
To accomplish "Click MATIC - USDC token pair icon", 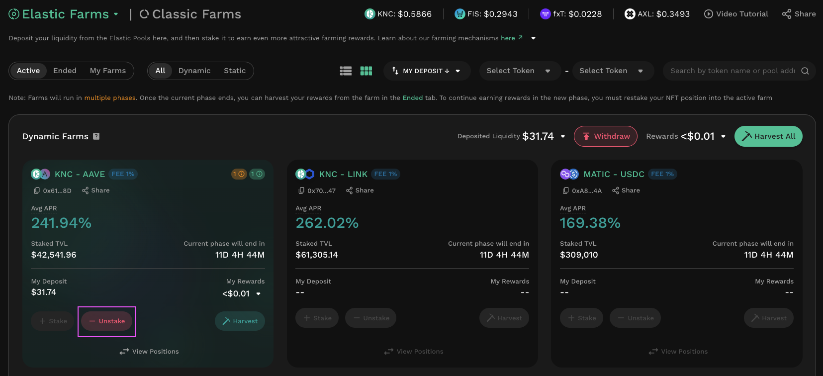I will (x=569, y=174).
